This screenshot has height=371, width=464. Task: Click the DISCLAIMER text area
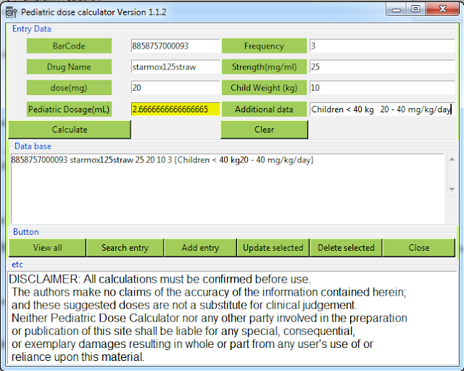(233, 318)
